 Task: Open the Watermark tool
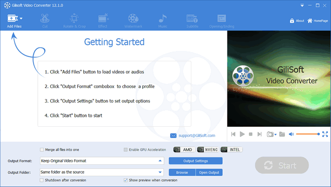click(133, 21)
